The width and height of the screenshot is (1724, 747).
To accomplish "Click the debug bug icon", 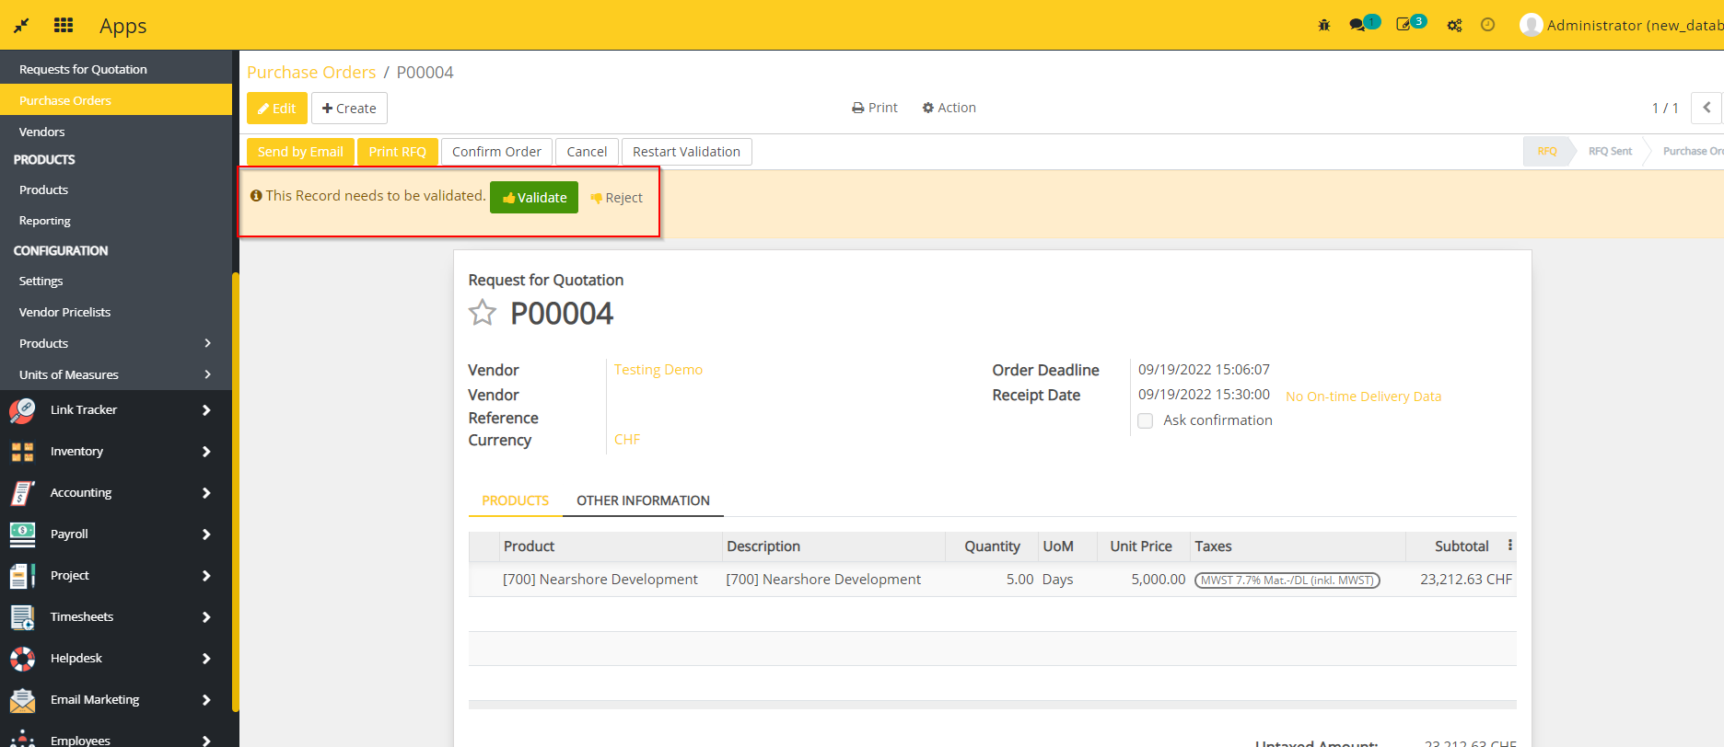I will coord(1324,25).
